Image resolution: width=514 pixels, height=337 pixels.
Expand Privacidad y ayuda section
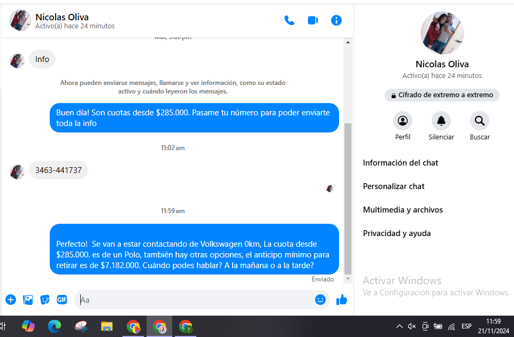point(397,233)
